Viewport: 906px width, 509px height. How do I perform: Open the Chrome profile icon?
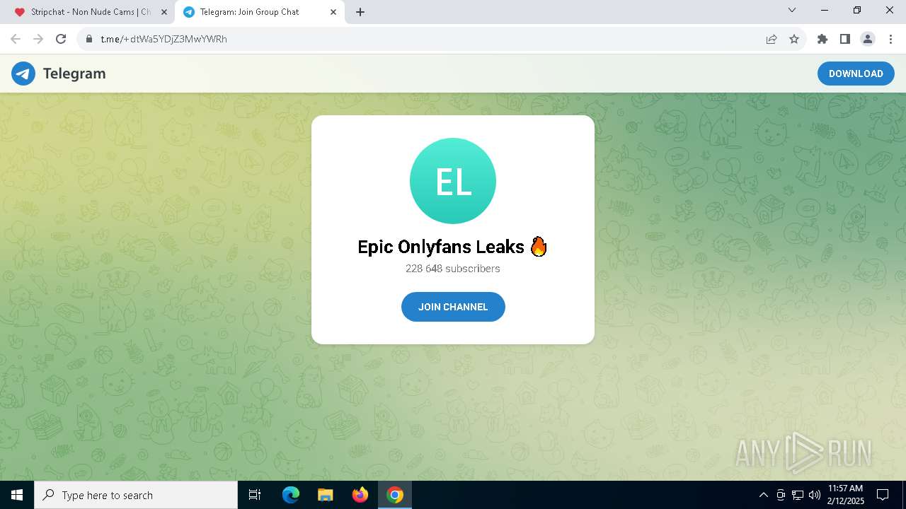point(868,39)
